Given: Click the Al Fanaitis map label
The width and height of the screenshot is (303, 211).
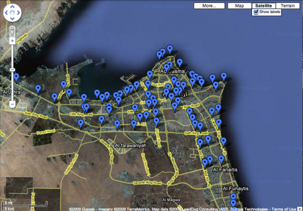Looking at the screenshot, I should [225, 170].
